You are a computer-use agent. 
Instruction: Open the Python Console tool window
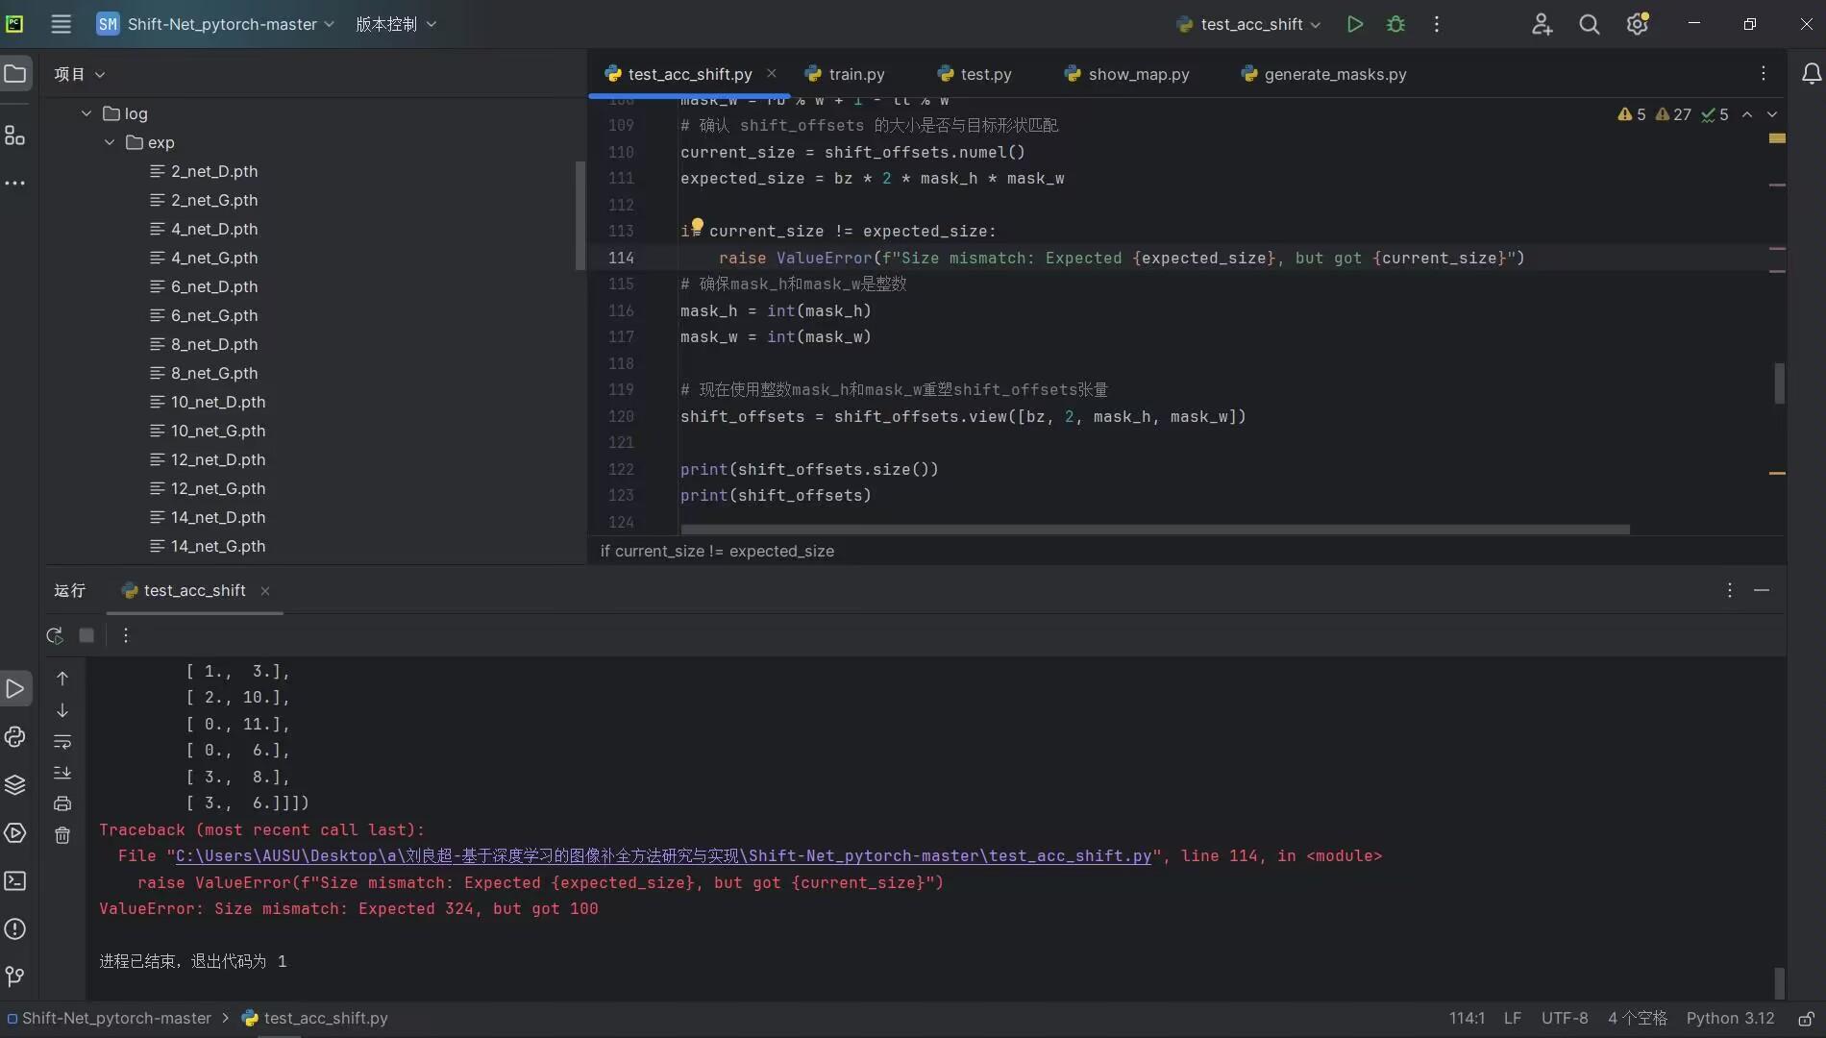[x=15, y=737]
